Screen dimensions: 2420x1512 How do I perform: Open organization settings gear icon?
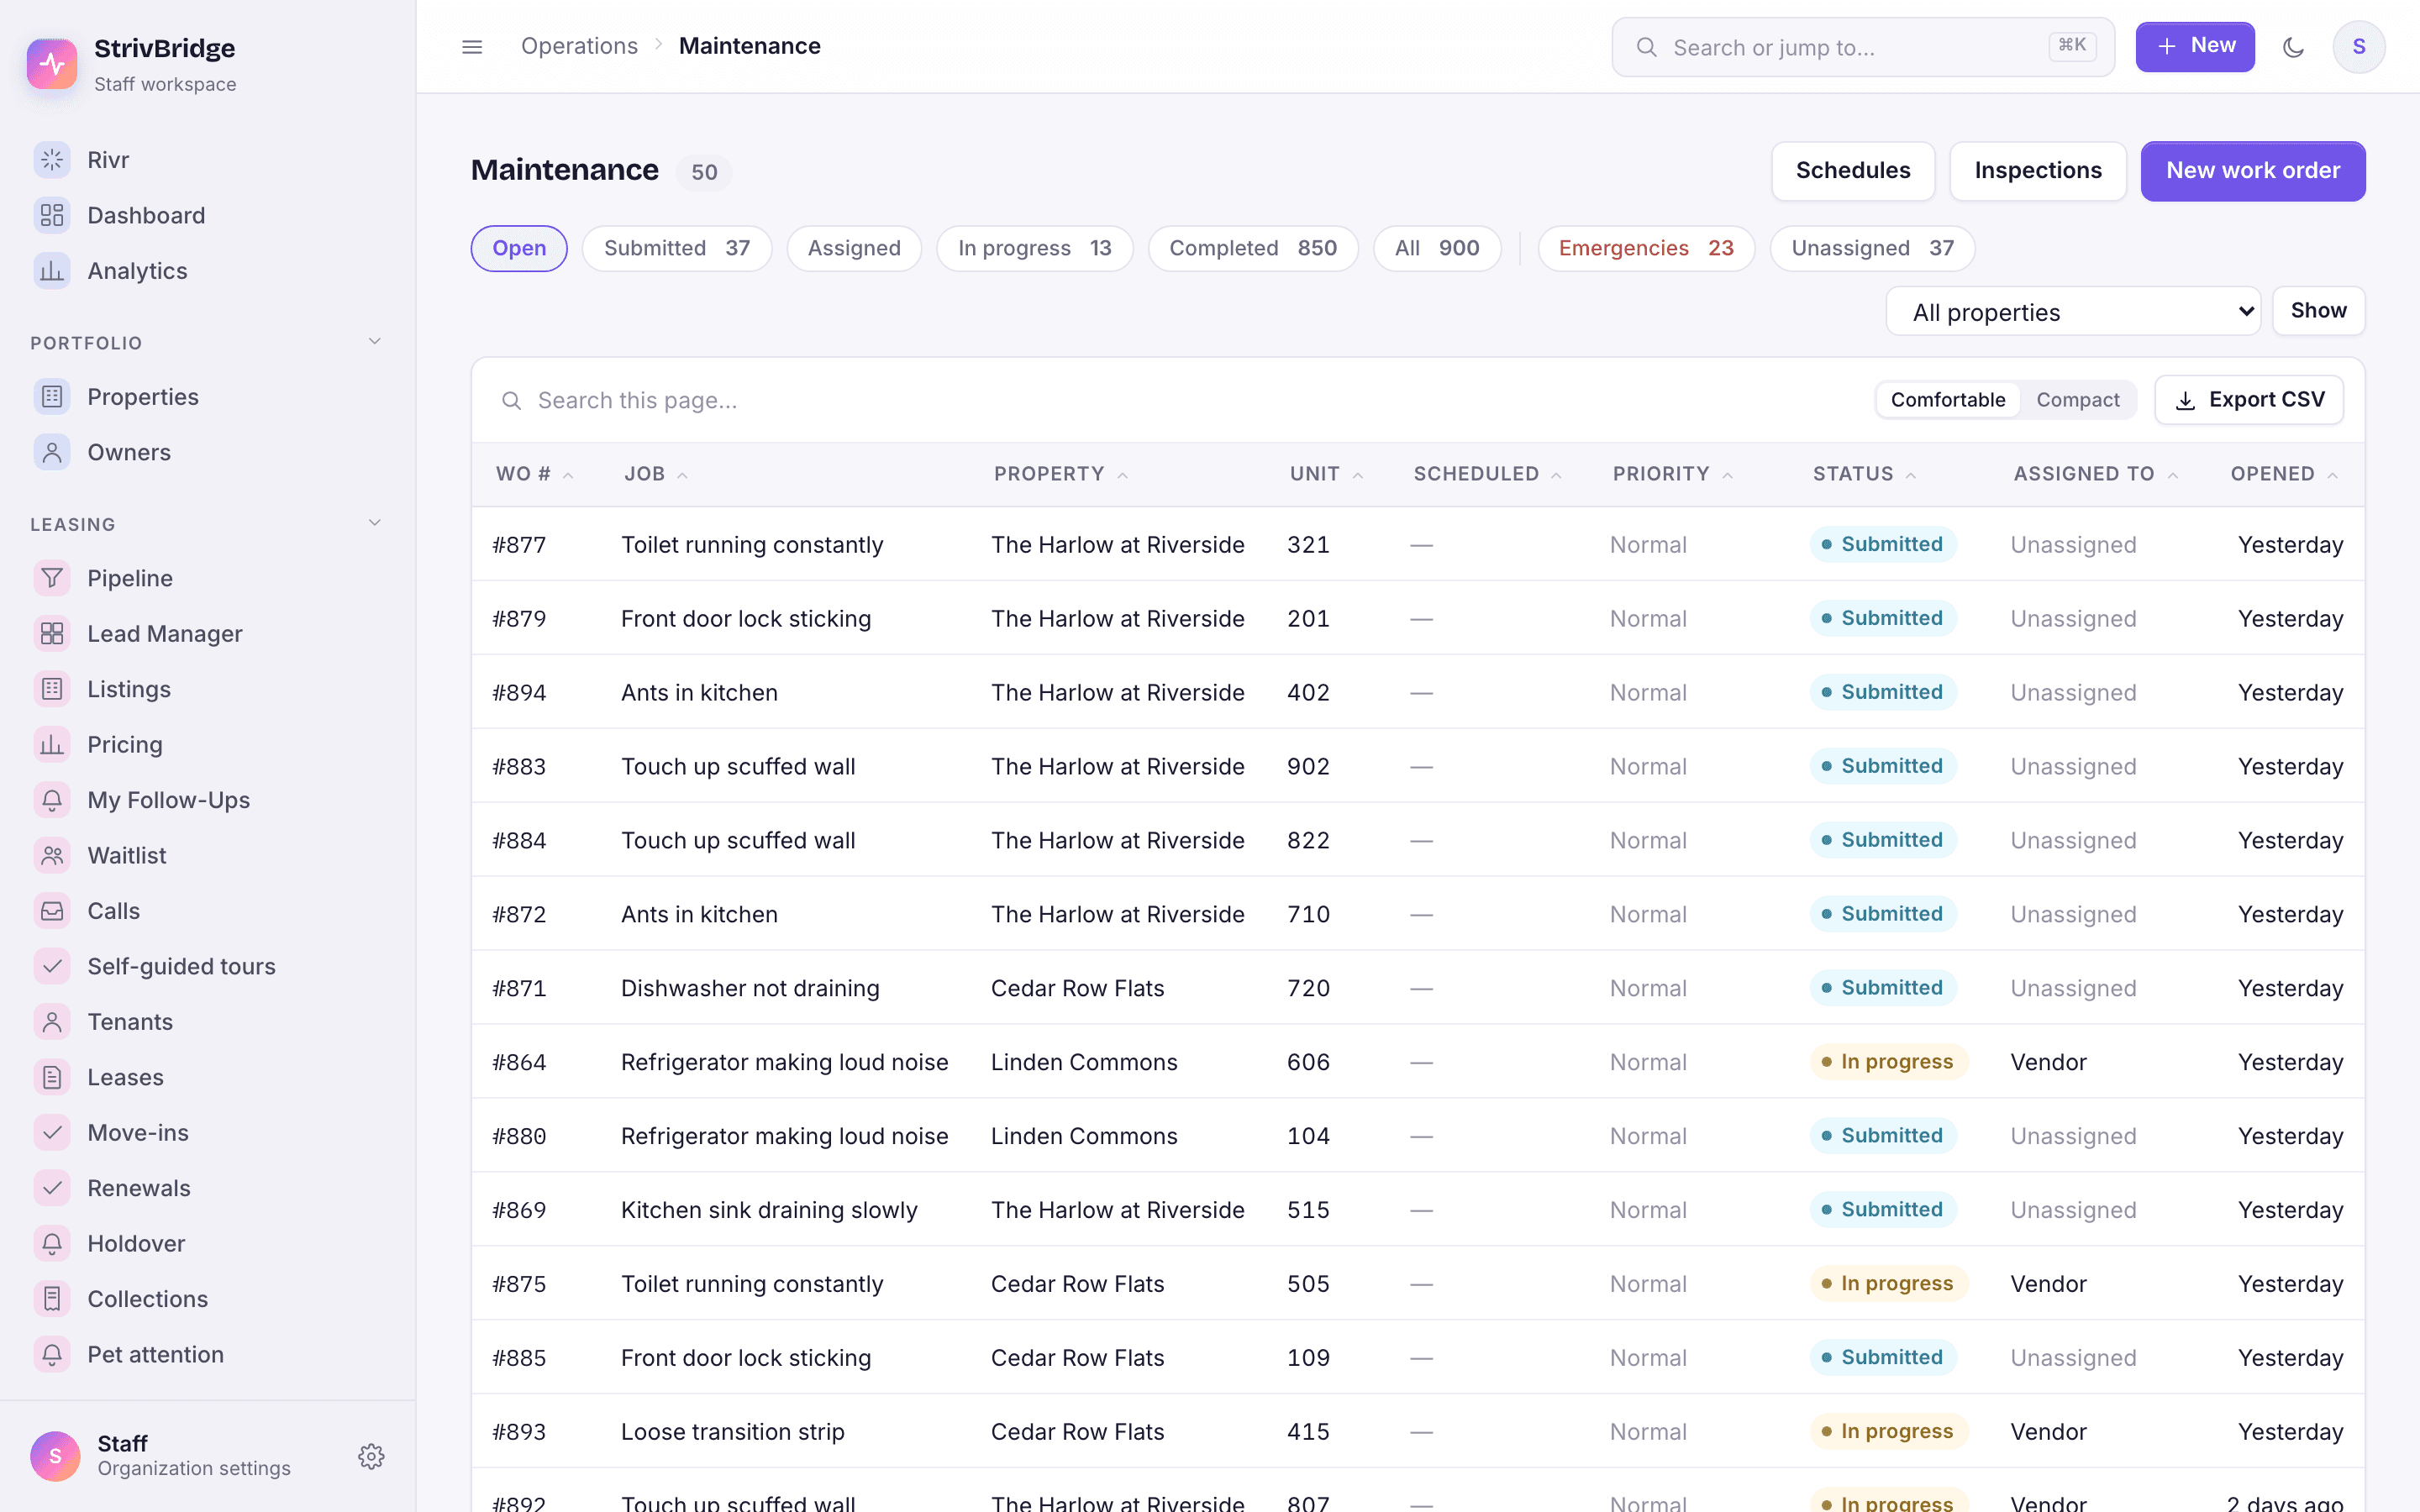coord(371,1456)
